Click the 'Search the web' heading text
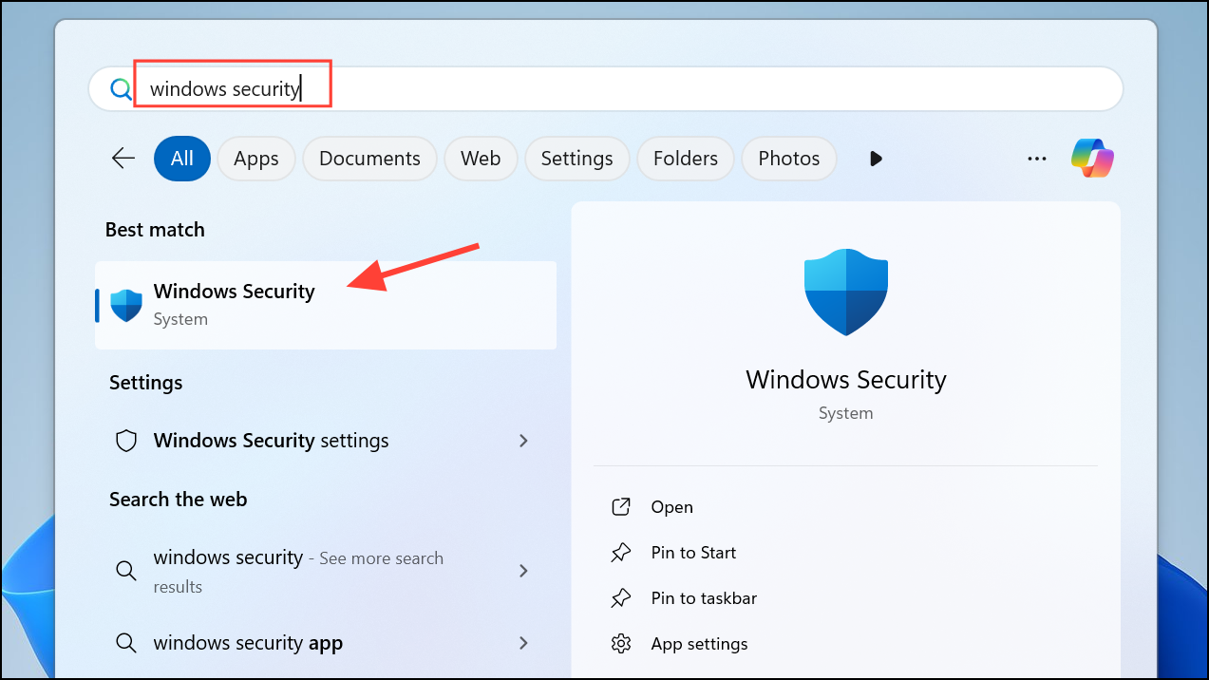The image size is (1209, 680). coord(178,500)
